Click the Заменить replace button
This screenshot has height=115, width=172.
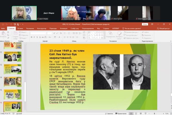[x=146, y=35]
